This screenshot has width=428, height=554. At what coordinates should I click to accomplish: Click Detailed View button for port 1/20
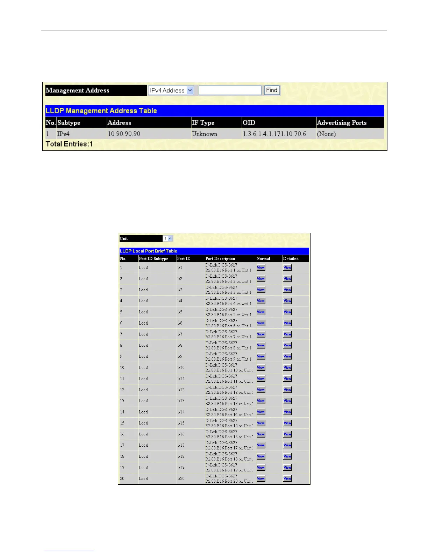(x=287, y=478)
